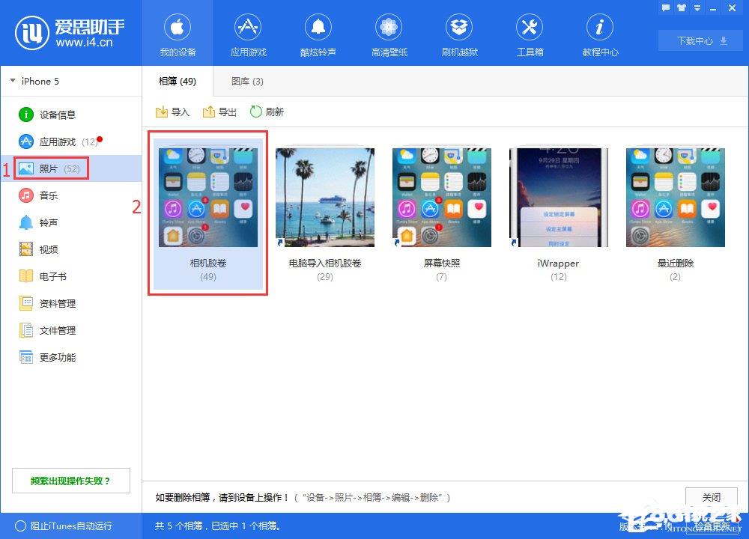Open 音乐 in the sidebar

(38, 195)
